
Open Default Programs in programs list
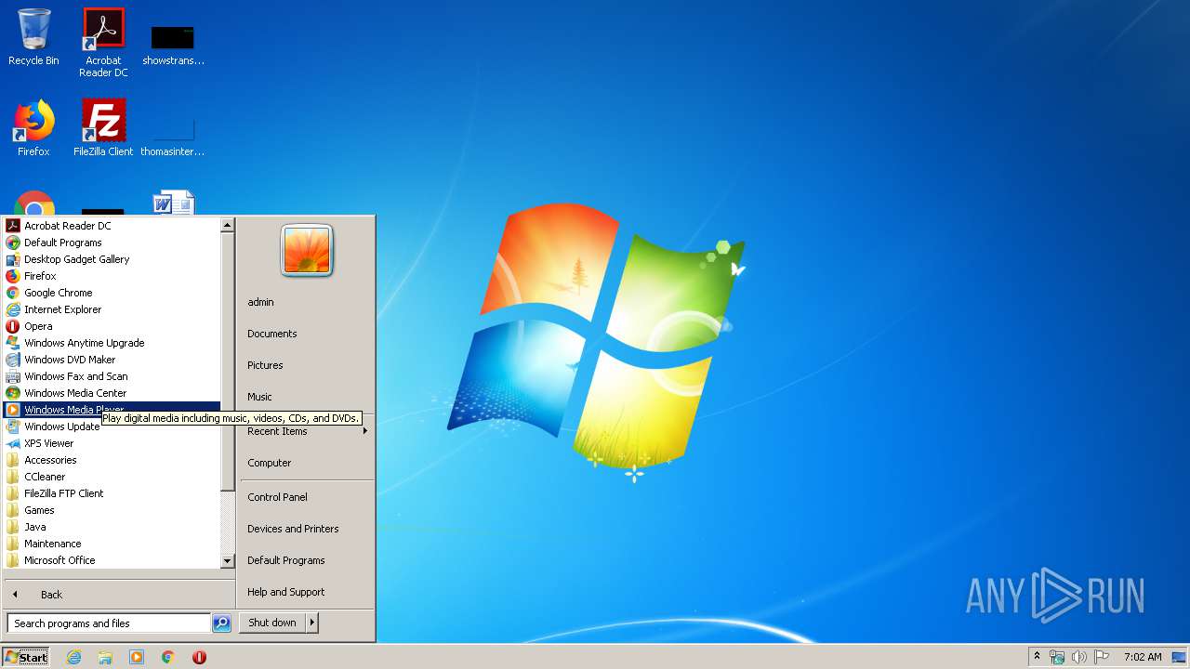tap(112, 243)
